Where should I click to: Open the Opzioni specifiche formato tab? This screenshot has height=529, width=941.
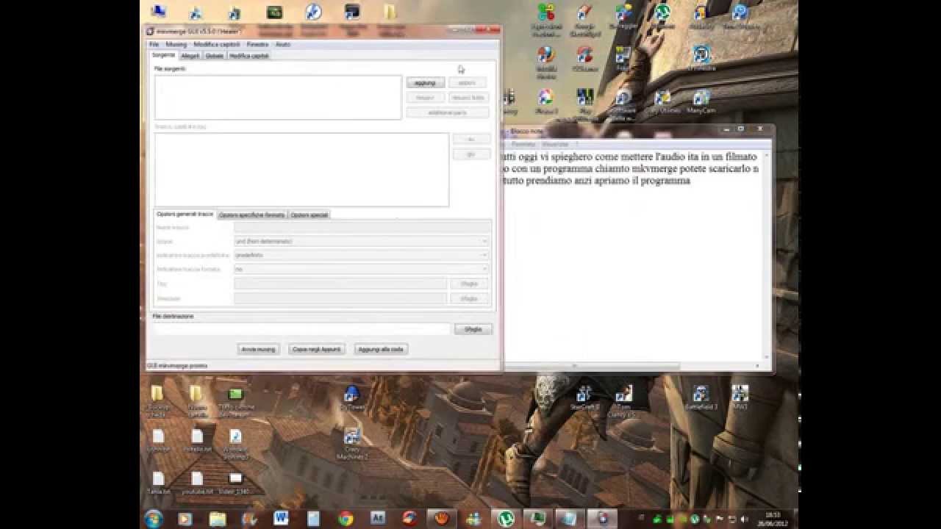[x=252, y=215]
